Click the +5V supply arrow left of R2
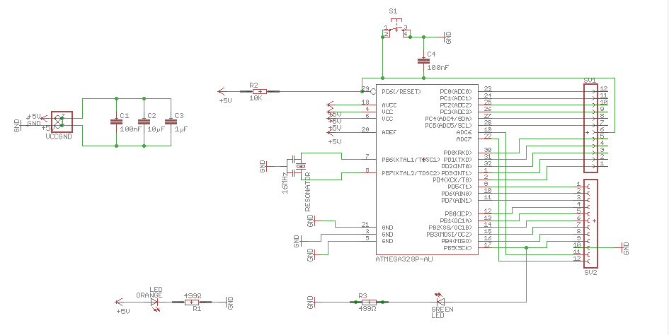Image resolution: width=669 pixels, height=335 pixels. [x=222, y=91]
